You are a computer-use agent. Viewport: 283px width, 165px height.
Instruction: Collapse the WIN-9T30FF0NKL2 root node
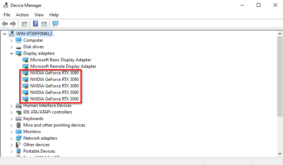coord(5,34)
